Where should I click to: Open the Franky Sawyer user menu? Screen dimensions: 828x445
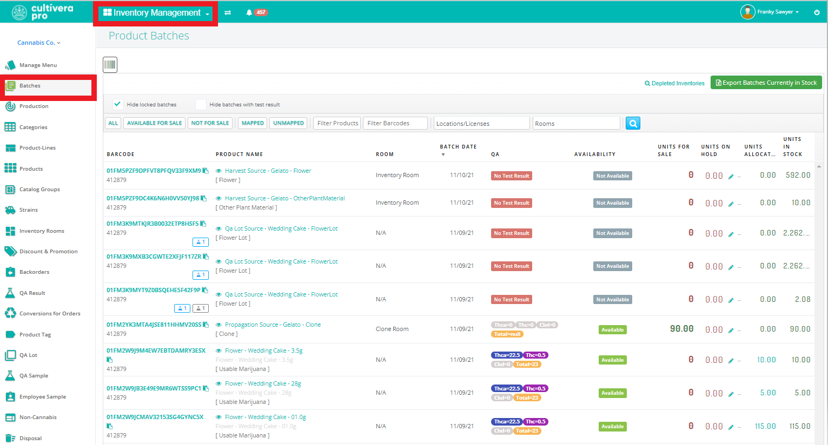[x=770, y=12]
